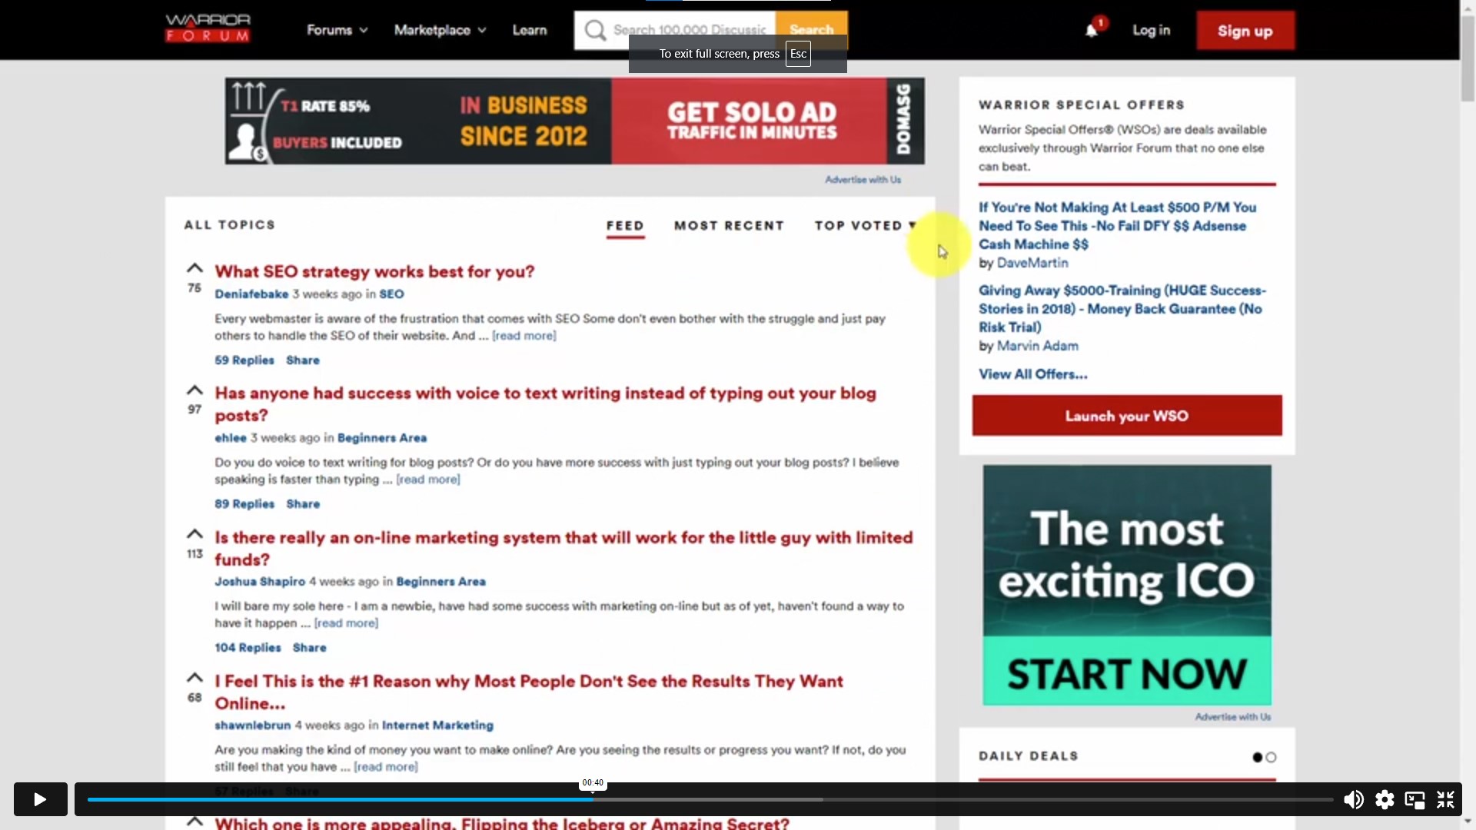This screenshot has width=1476, height=830.
Task: Upvote the voice to text thread
Action: [194, 390]
